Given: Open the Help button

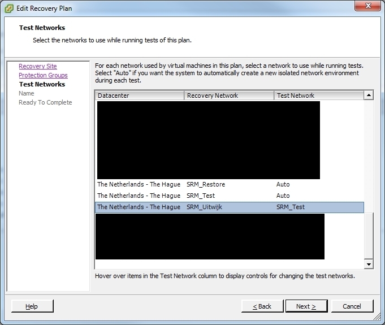Looking at the screenshot, I should point(32,306).
